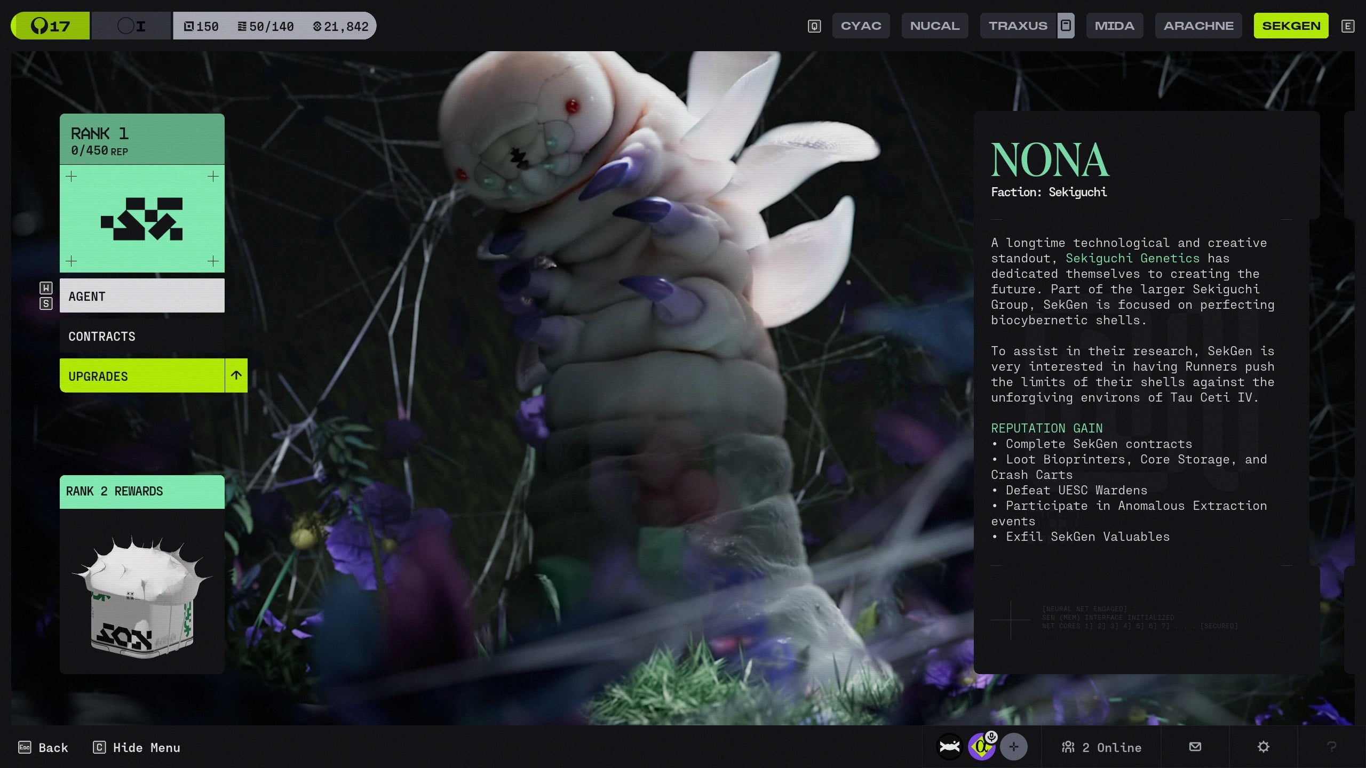The image size is (1366, 768).
Task: Select the AGENT menu entry
Action: pyautogui.click(x=142, y=296)
